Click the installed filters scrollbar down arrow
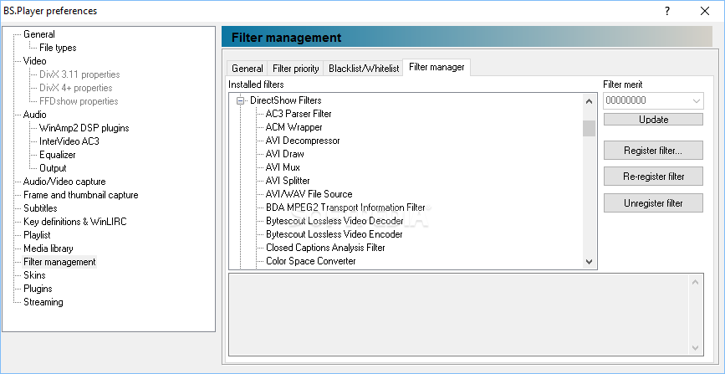Image resolution: width=725 pixels, height=374 pixels. pos(589,262)
